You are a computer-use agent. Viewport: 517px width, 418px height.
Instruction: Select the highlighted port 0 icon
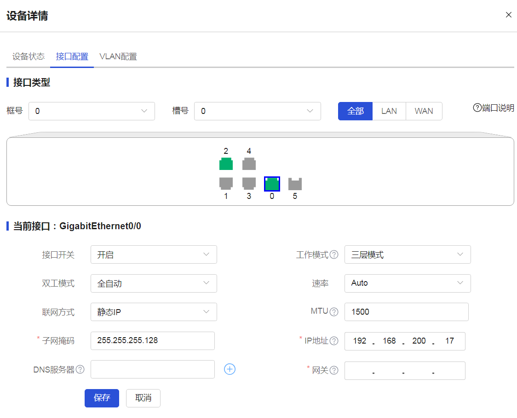coord(272,184)
